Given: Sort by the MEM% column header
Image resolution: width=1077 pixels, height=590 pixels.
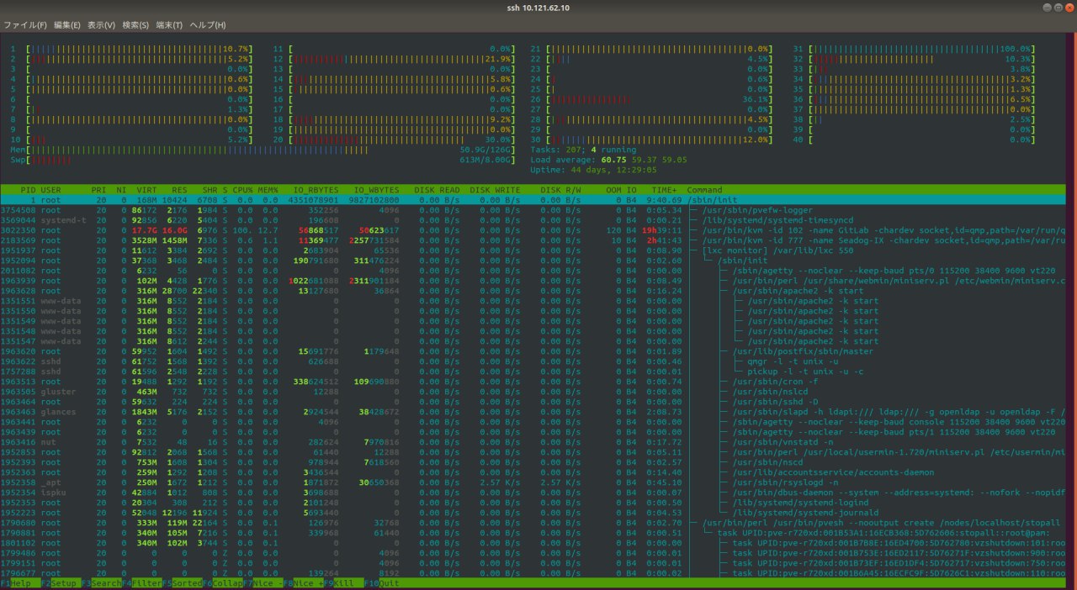Looking at the screenshot, I should point(268,190).
